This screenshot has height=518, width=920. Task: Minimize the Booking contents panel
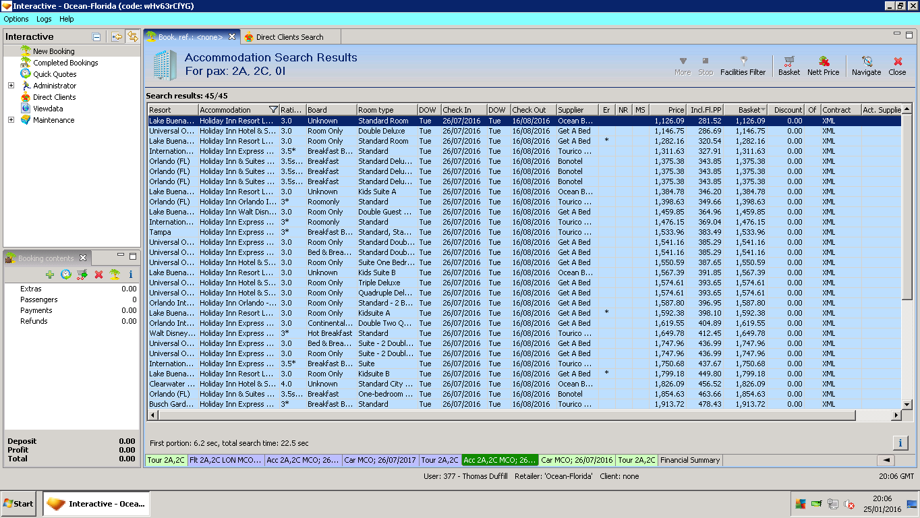121,256
